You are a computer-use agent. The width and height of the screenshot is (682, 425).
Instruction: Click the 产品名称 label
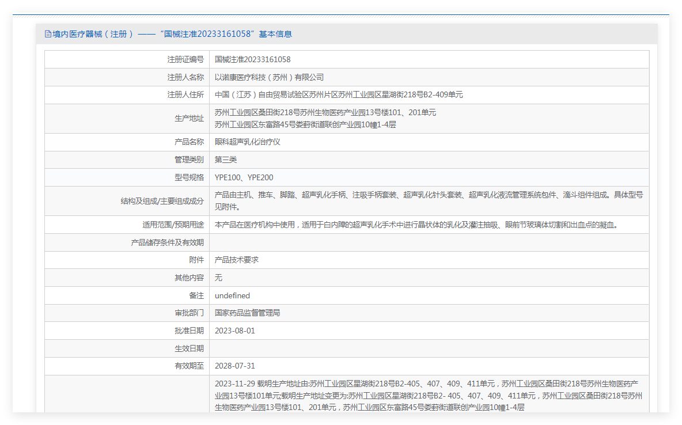click(189, 142)
